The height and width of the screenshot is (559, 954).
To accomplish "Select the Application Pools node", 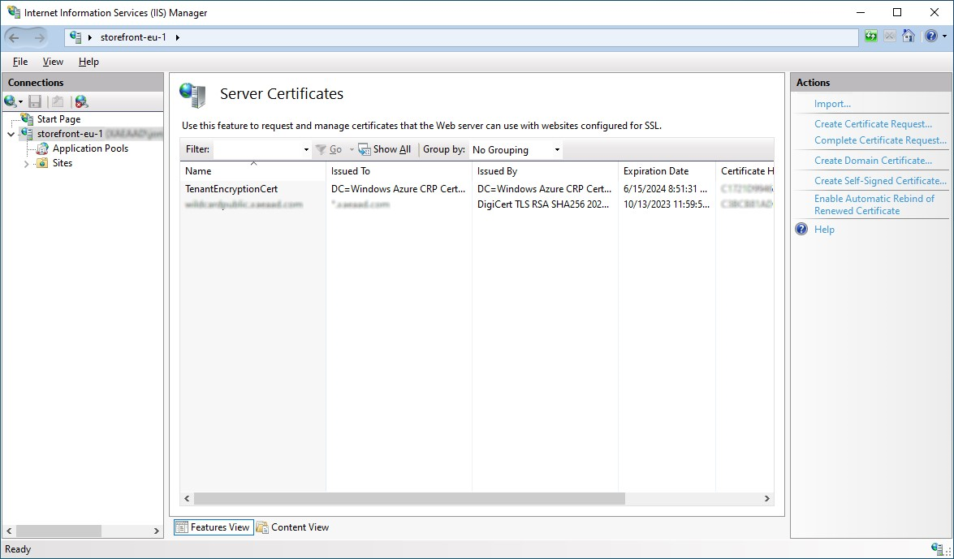I will pyautogui.click(x=90, y=148).
